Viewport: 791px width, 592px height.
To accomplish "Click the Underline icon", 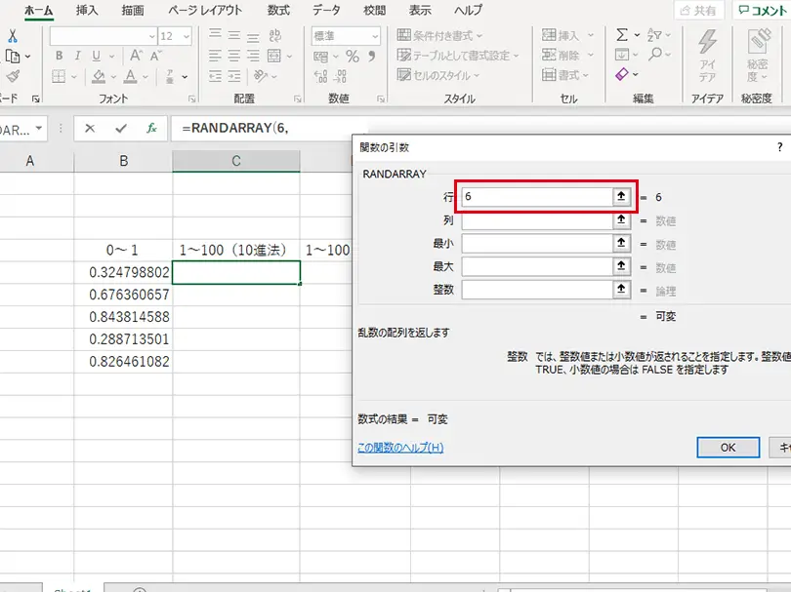I will tap(96, 55).
